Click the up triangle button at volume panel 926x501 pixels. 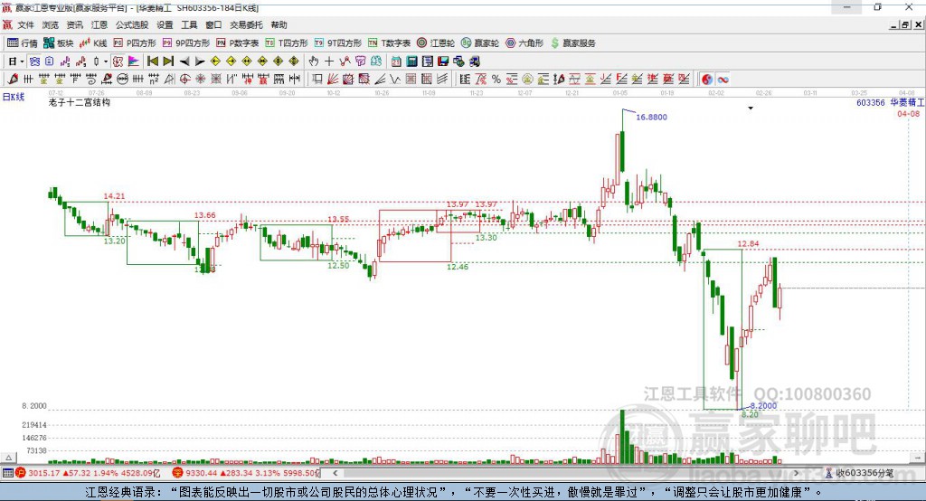tap(8, 458)
